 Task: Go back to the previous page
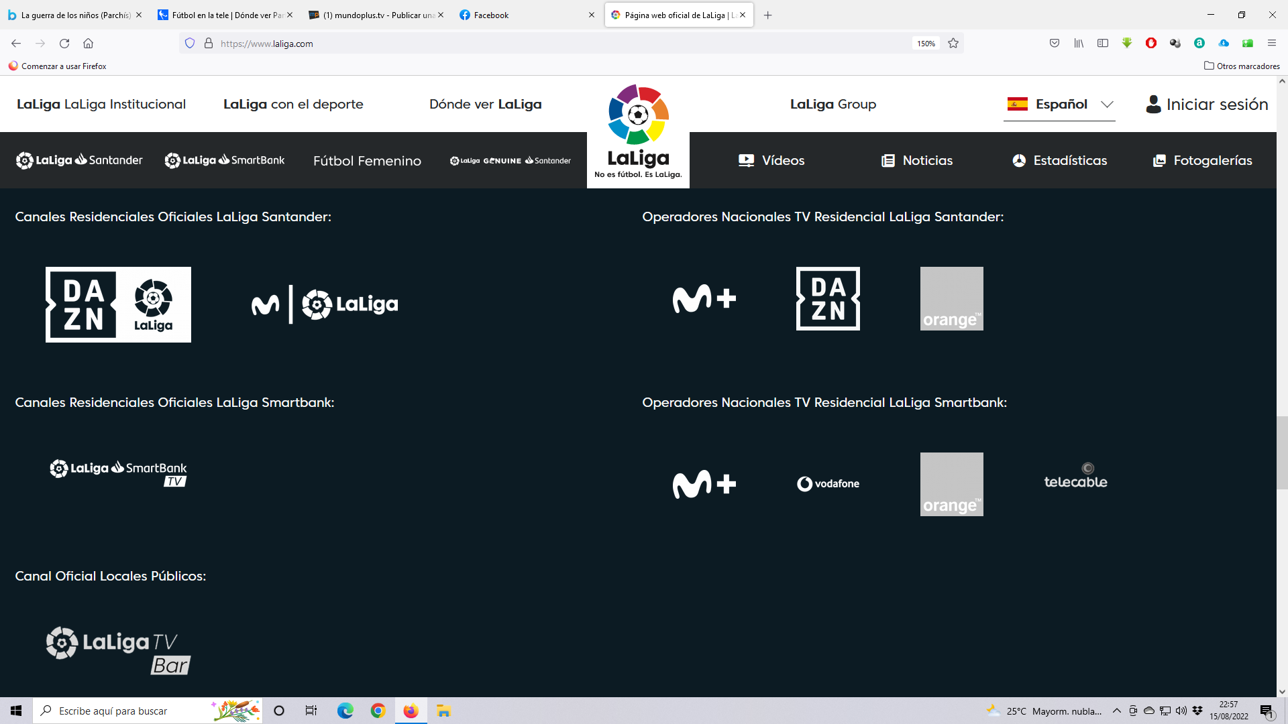(x=16, y=44)
